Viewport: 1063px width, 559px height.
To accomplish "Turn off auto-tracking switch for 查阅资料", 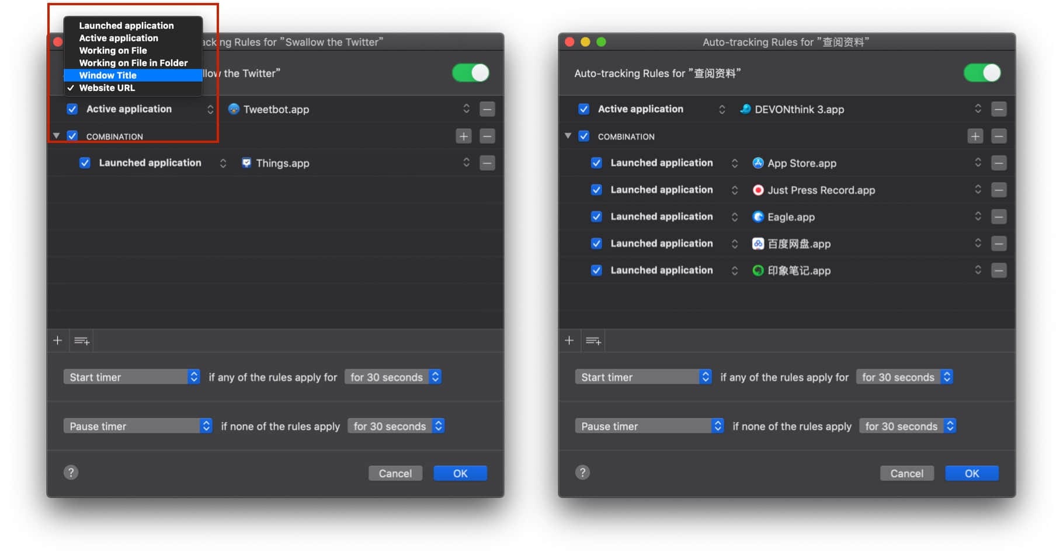I will pyautogui.click(x=982, y=73).
